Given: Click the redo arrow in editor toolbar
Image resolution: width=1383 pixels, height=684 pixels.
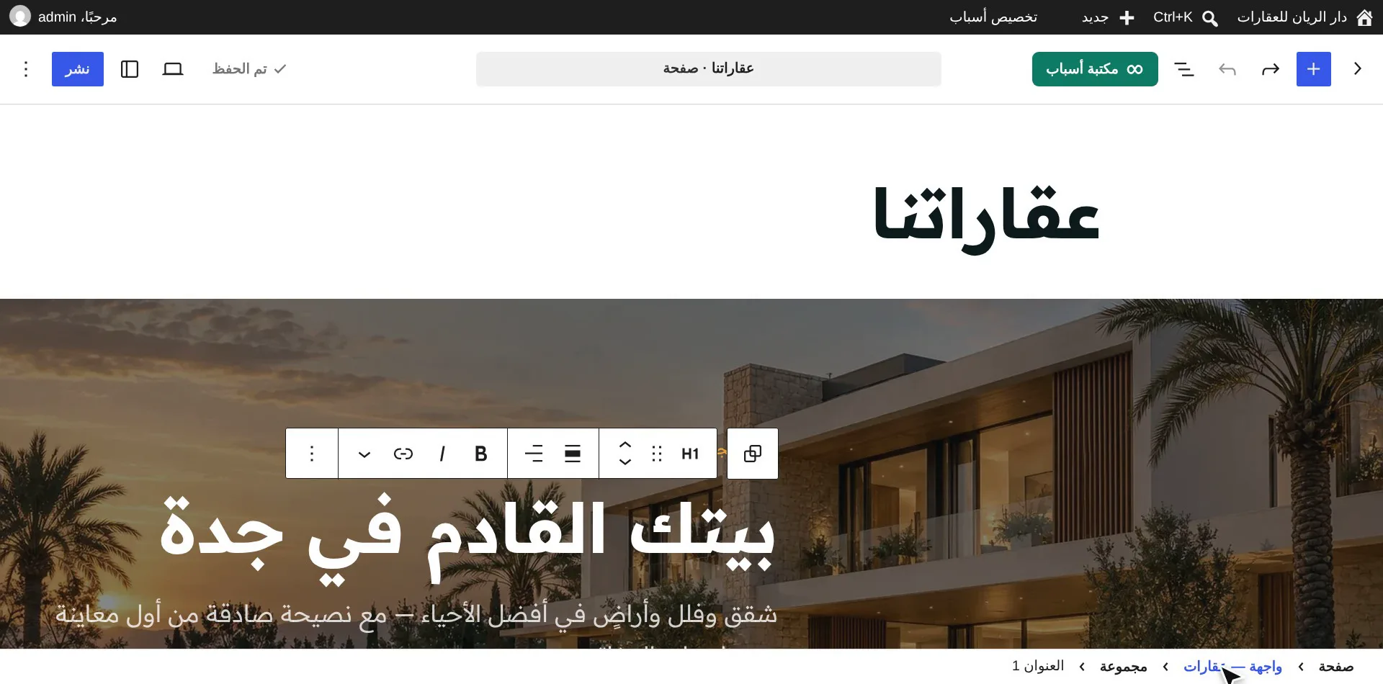Looking at the screenshot, I should coord(1227,69).
